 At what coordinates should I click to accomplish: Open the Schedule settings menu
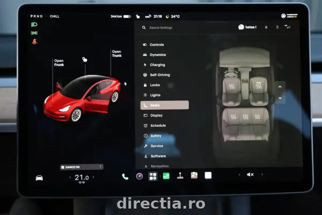(155, 125)
